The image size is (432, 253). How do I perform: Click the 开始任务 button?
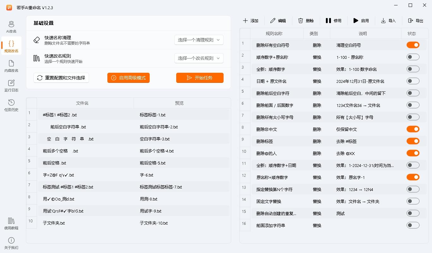[x=200, y=78]
